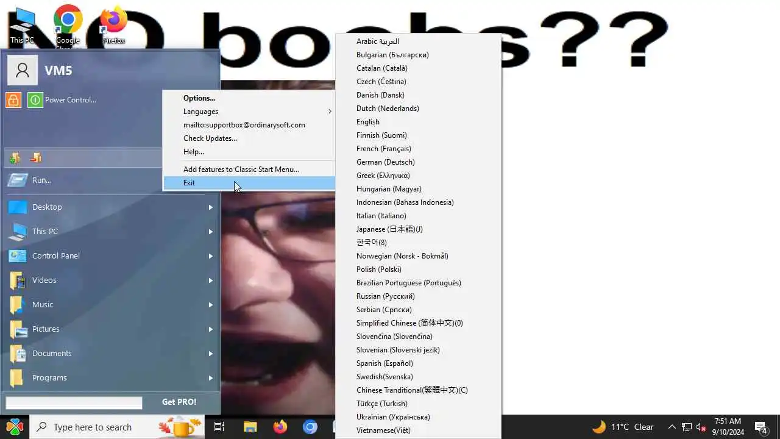Launch Firefox from the taskbar
Screen dimensions: 780x439
(x=280, y=427)
